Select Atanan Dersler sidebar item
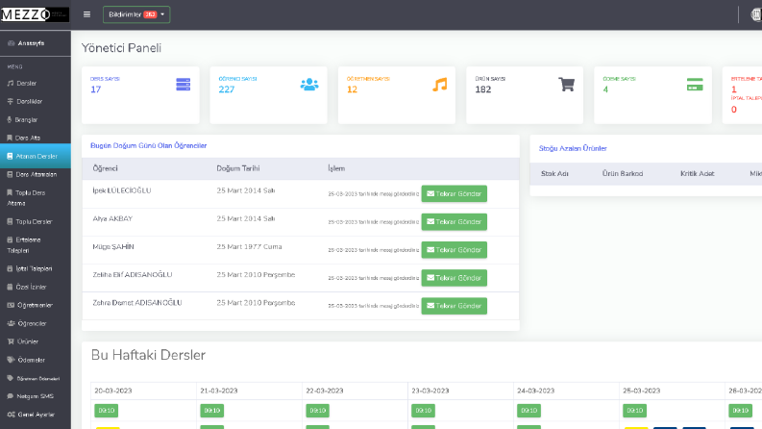This screenshot has width=762, height=429. [36, 156]
